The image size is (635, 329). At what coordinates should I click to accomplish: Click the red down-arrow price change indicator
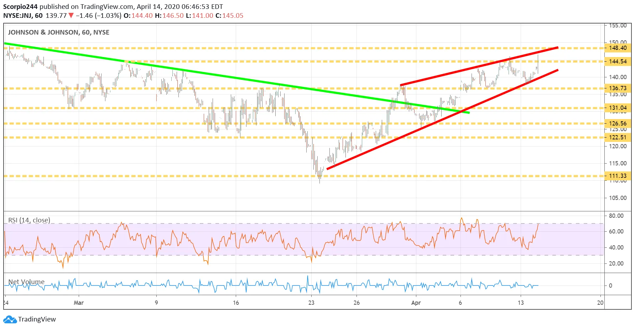71,15
